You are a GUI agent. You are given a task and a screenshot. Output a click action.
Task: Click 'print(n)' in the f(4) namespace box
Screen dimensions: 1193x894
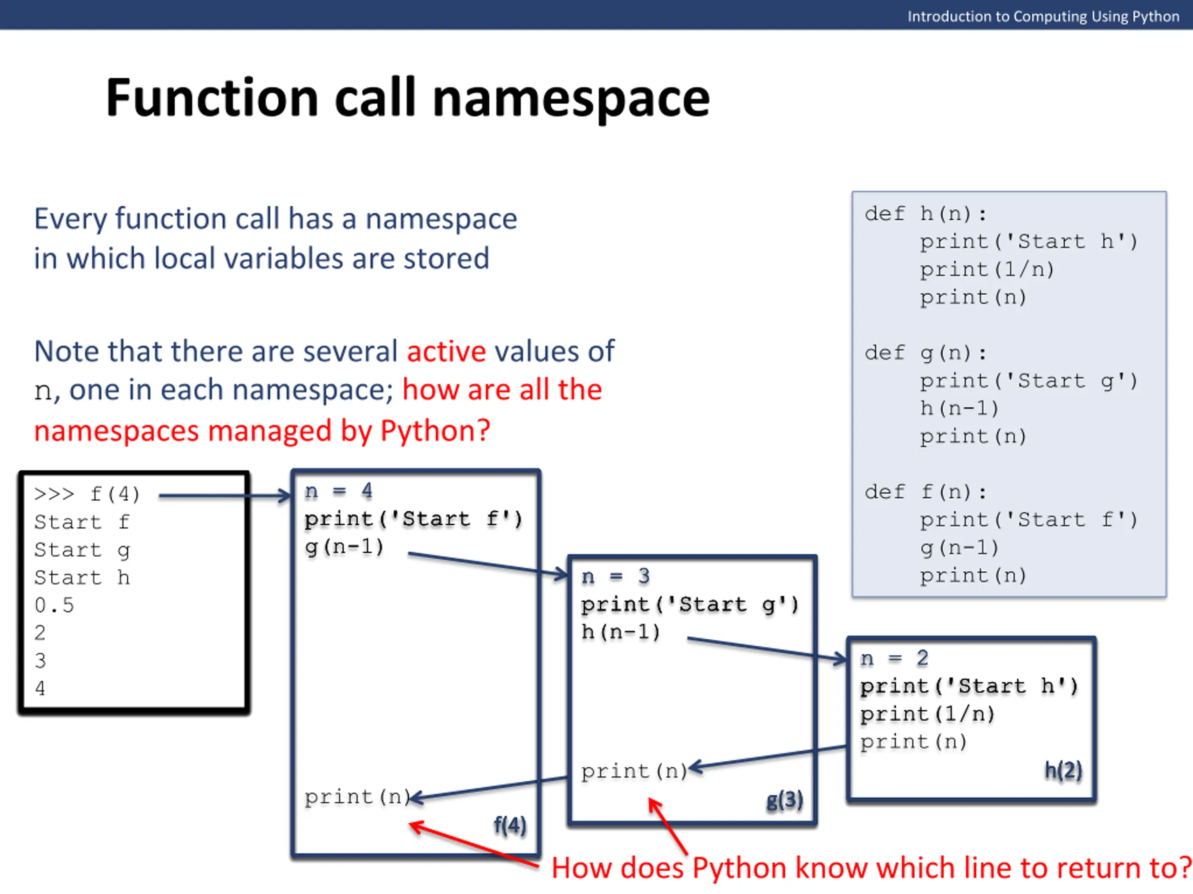tap(358, 798)
